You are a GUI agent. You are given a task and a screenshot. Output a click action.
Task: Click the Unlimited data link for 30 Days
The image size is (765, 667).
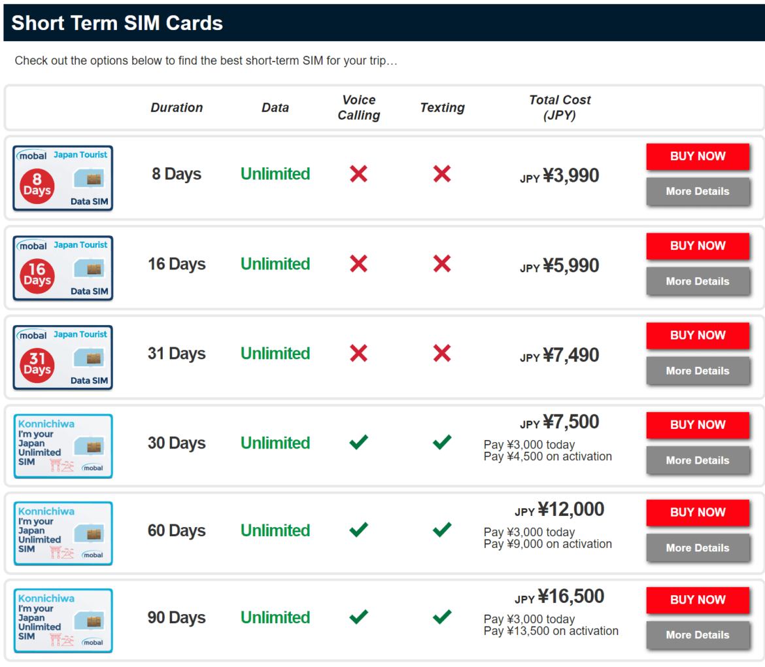275,442
